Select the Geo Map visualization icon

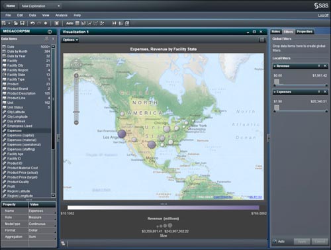click(127, 23)
